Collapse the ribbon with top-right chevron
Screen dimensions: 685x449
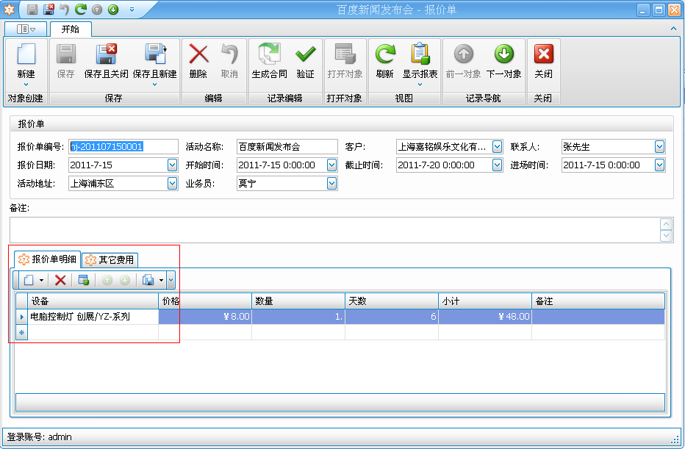[673, 29]
